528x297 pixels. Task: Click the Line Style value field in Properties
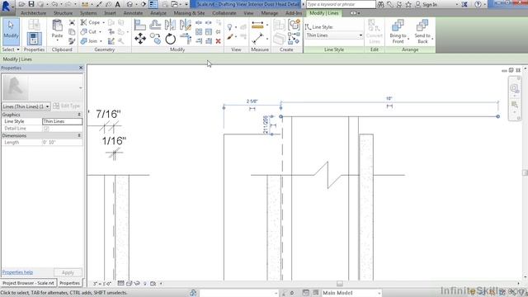(x=63, y=121)
